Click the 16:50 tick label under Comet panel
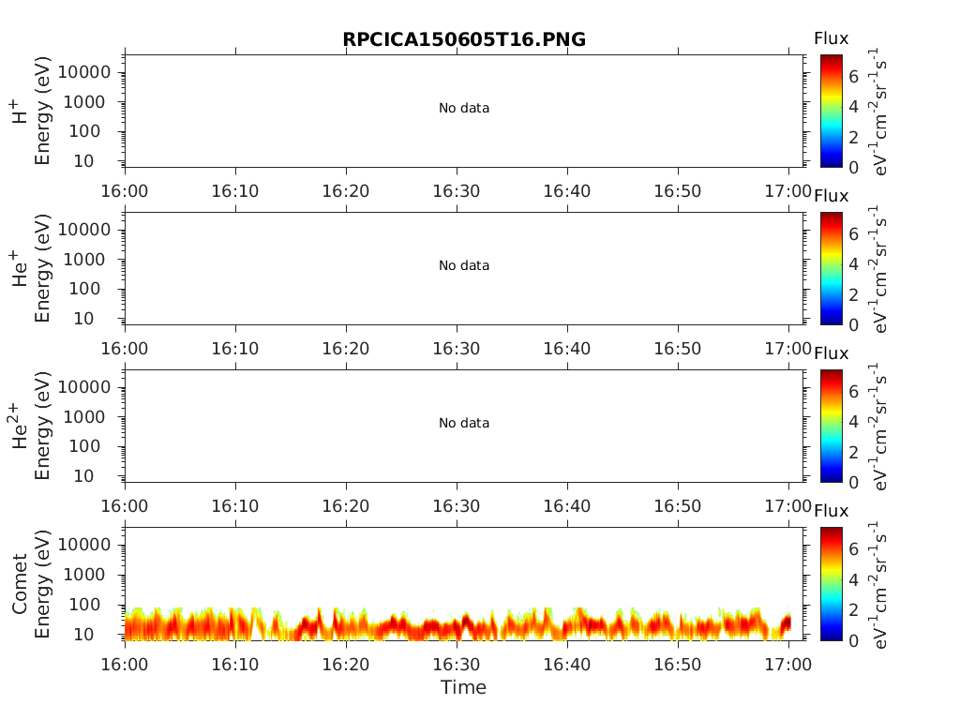This screenshot has height=720, width=960. [x=678, y=665]
